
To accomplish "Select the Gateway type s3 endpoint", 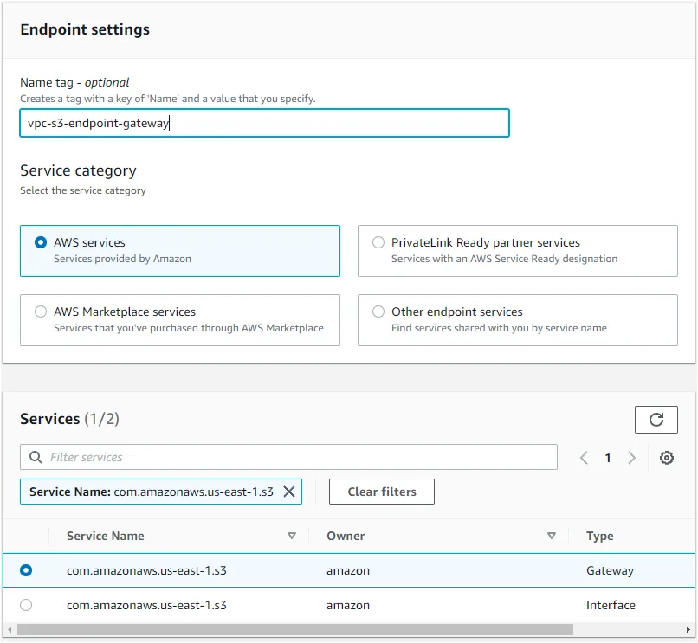I will click(x=26, y=570).
